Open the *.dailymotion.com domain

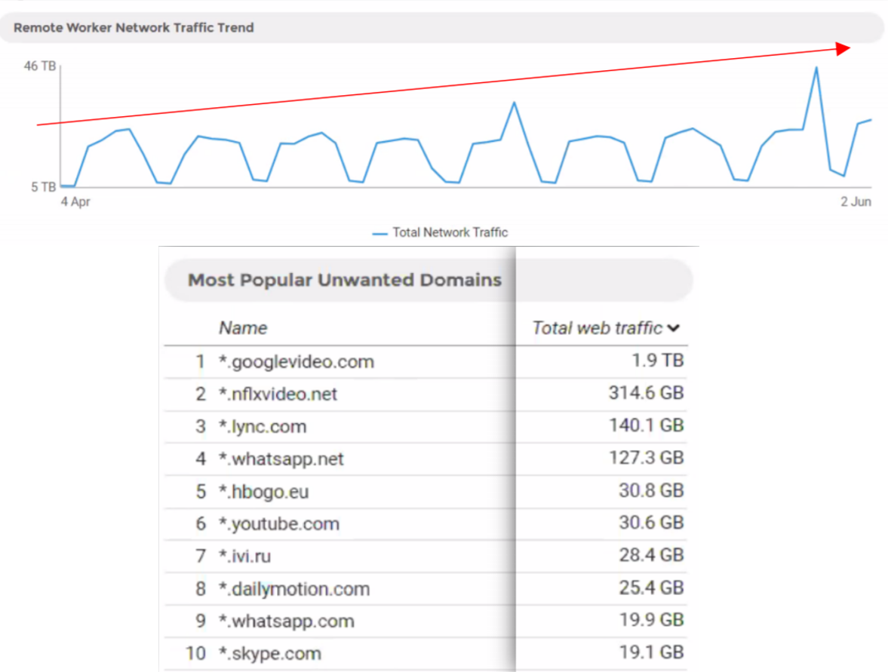click(x=294, y=589)
